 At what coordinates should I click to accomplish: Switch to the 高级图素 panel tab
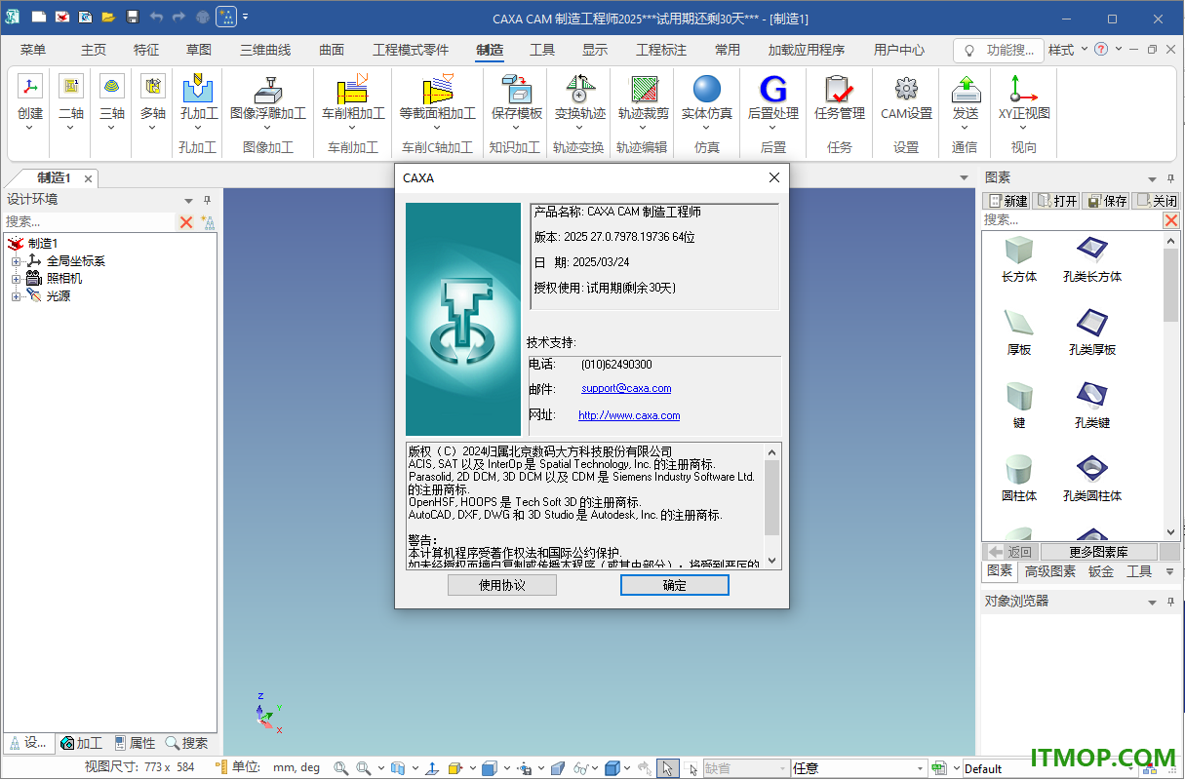click(1049, 571)
